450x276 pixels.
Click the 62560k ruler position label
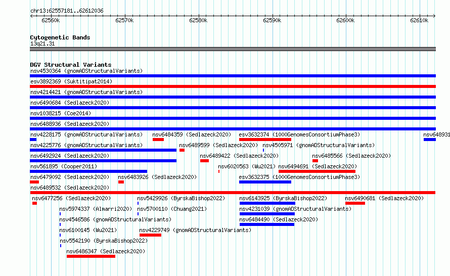pyautogui.click(x=51, y=20)
